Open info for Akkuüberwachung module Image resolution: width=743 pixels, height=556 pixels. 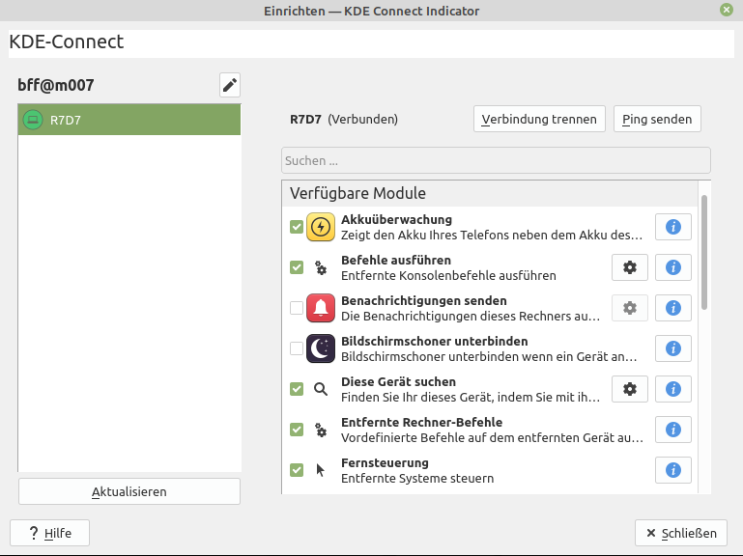672,227
